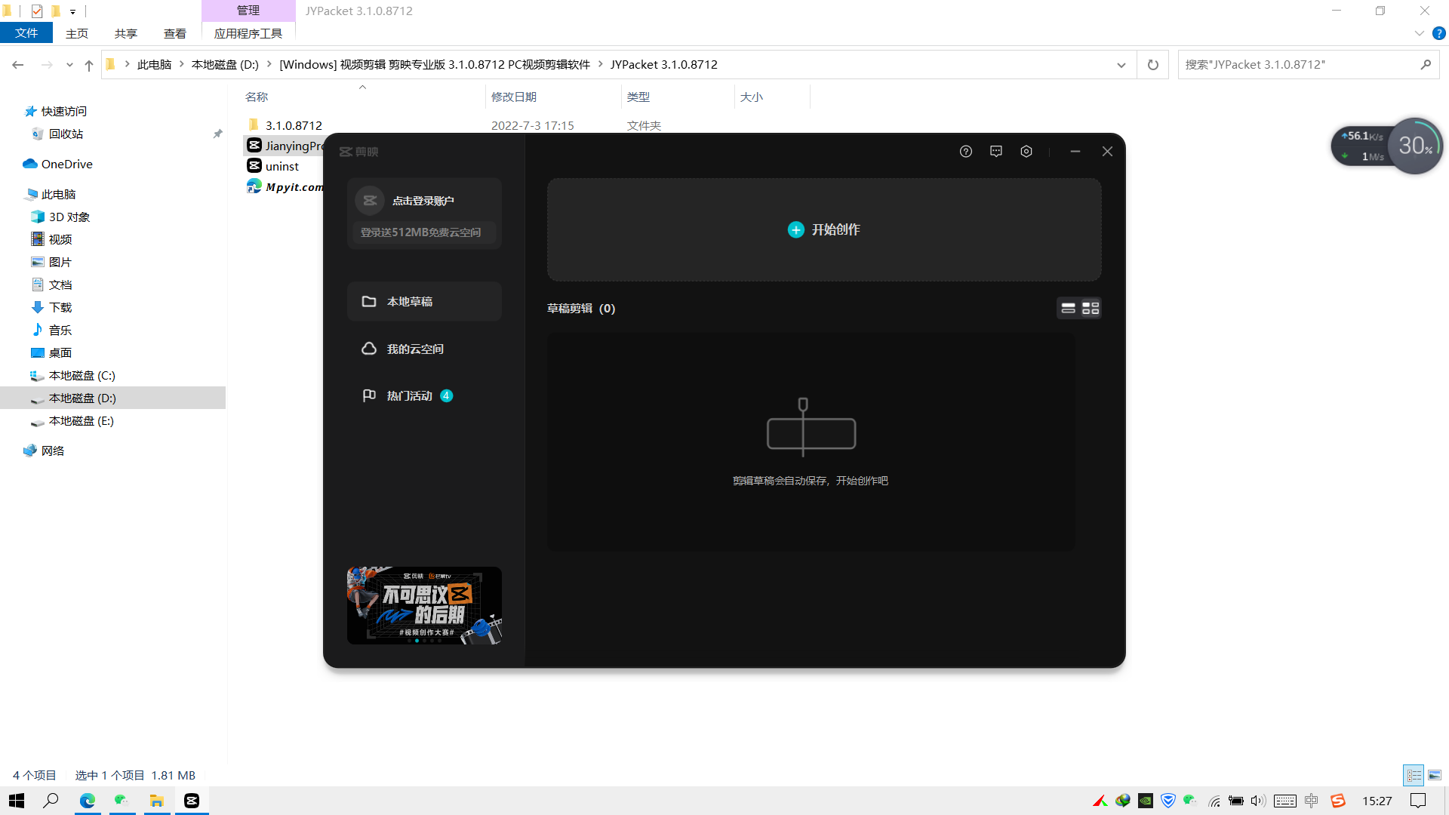Go back in Explorer navigation
1449x815 pixels.
[18, 65]
